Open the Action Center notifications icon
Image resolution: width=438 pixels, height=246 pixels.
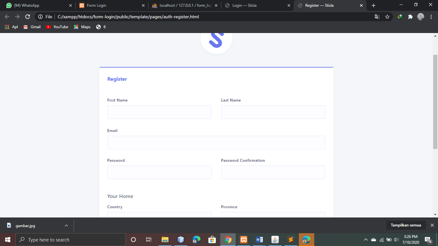click(x=428, y=240)
